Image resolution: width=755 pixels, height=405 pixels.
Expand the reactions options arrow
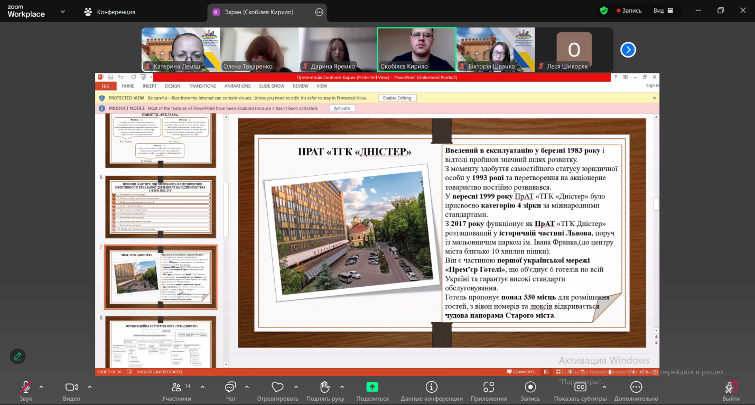click(296, 387)
